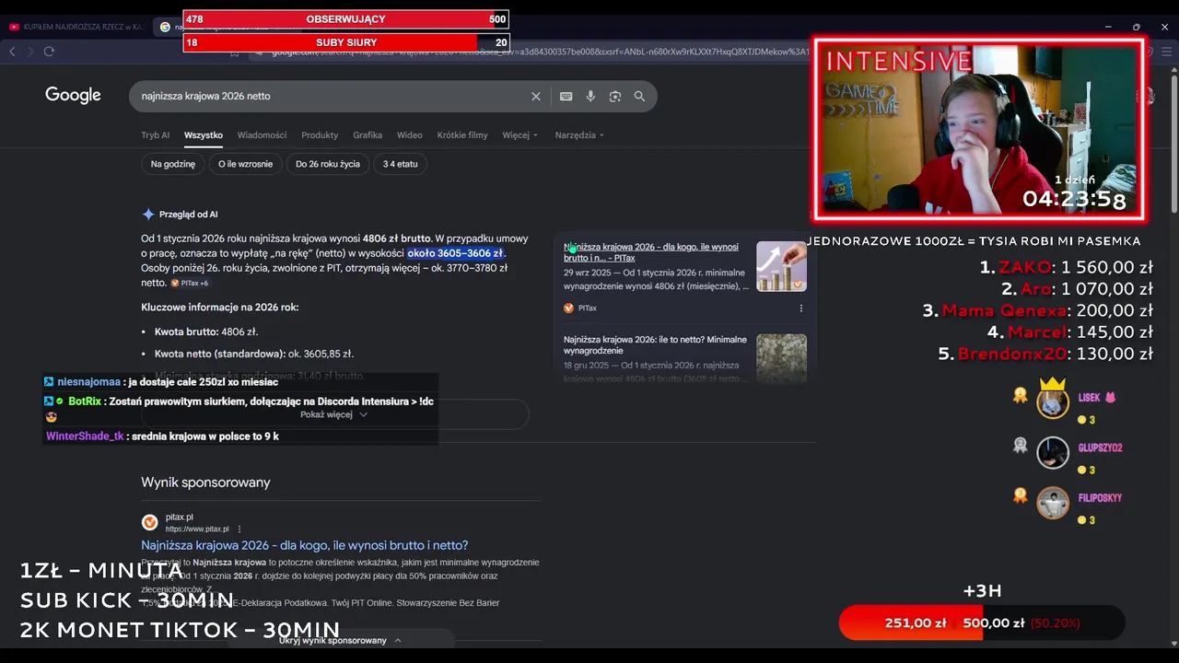Start voice search with microphone icon

click(590, 96)
